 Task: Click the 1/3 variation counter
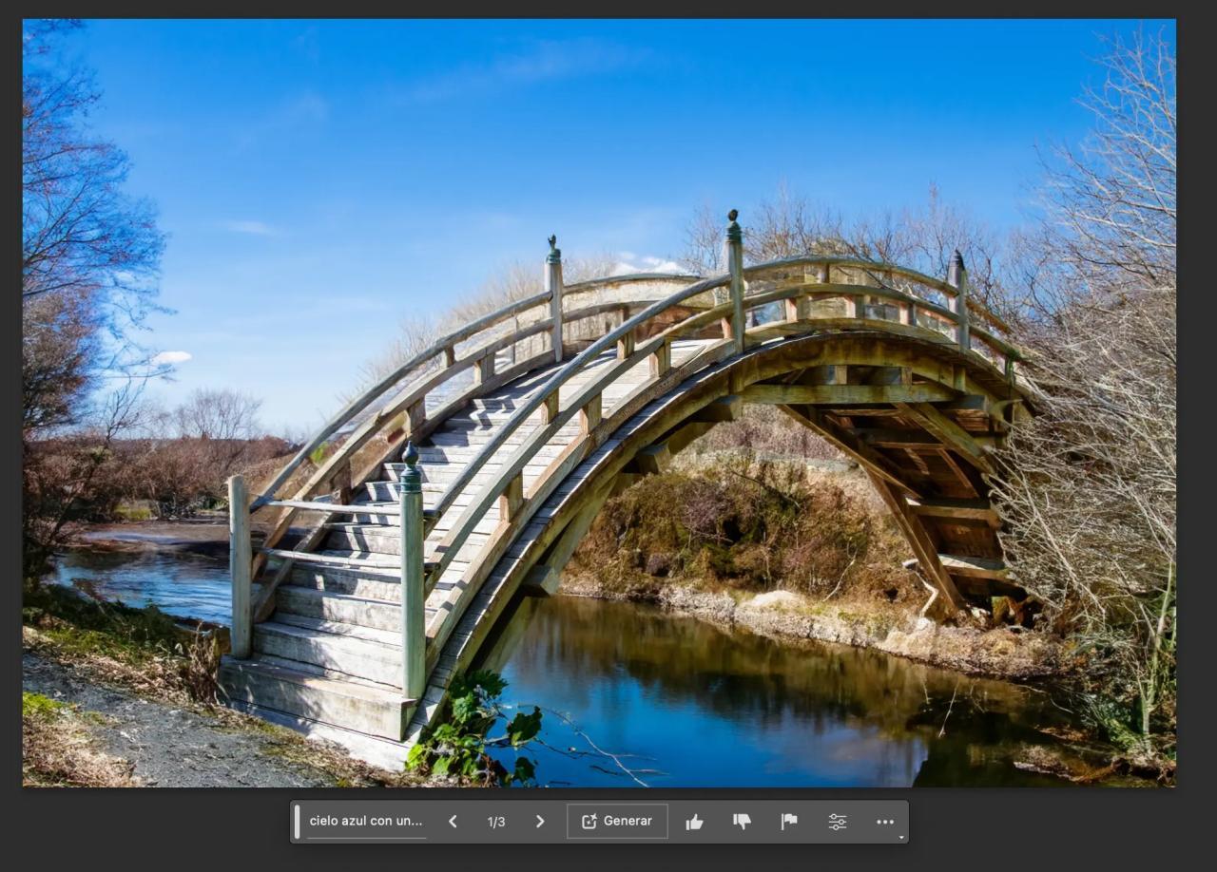(496, 822)
